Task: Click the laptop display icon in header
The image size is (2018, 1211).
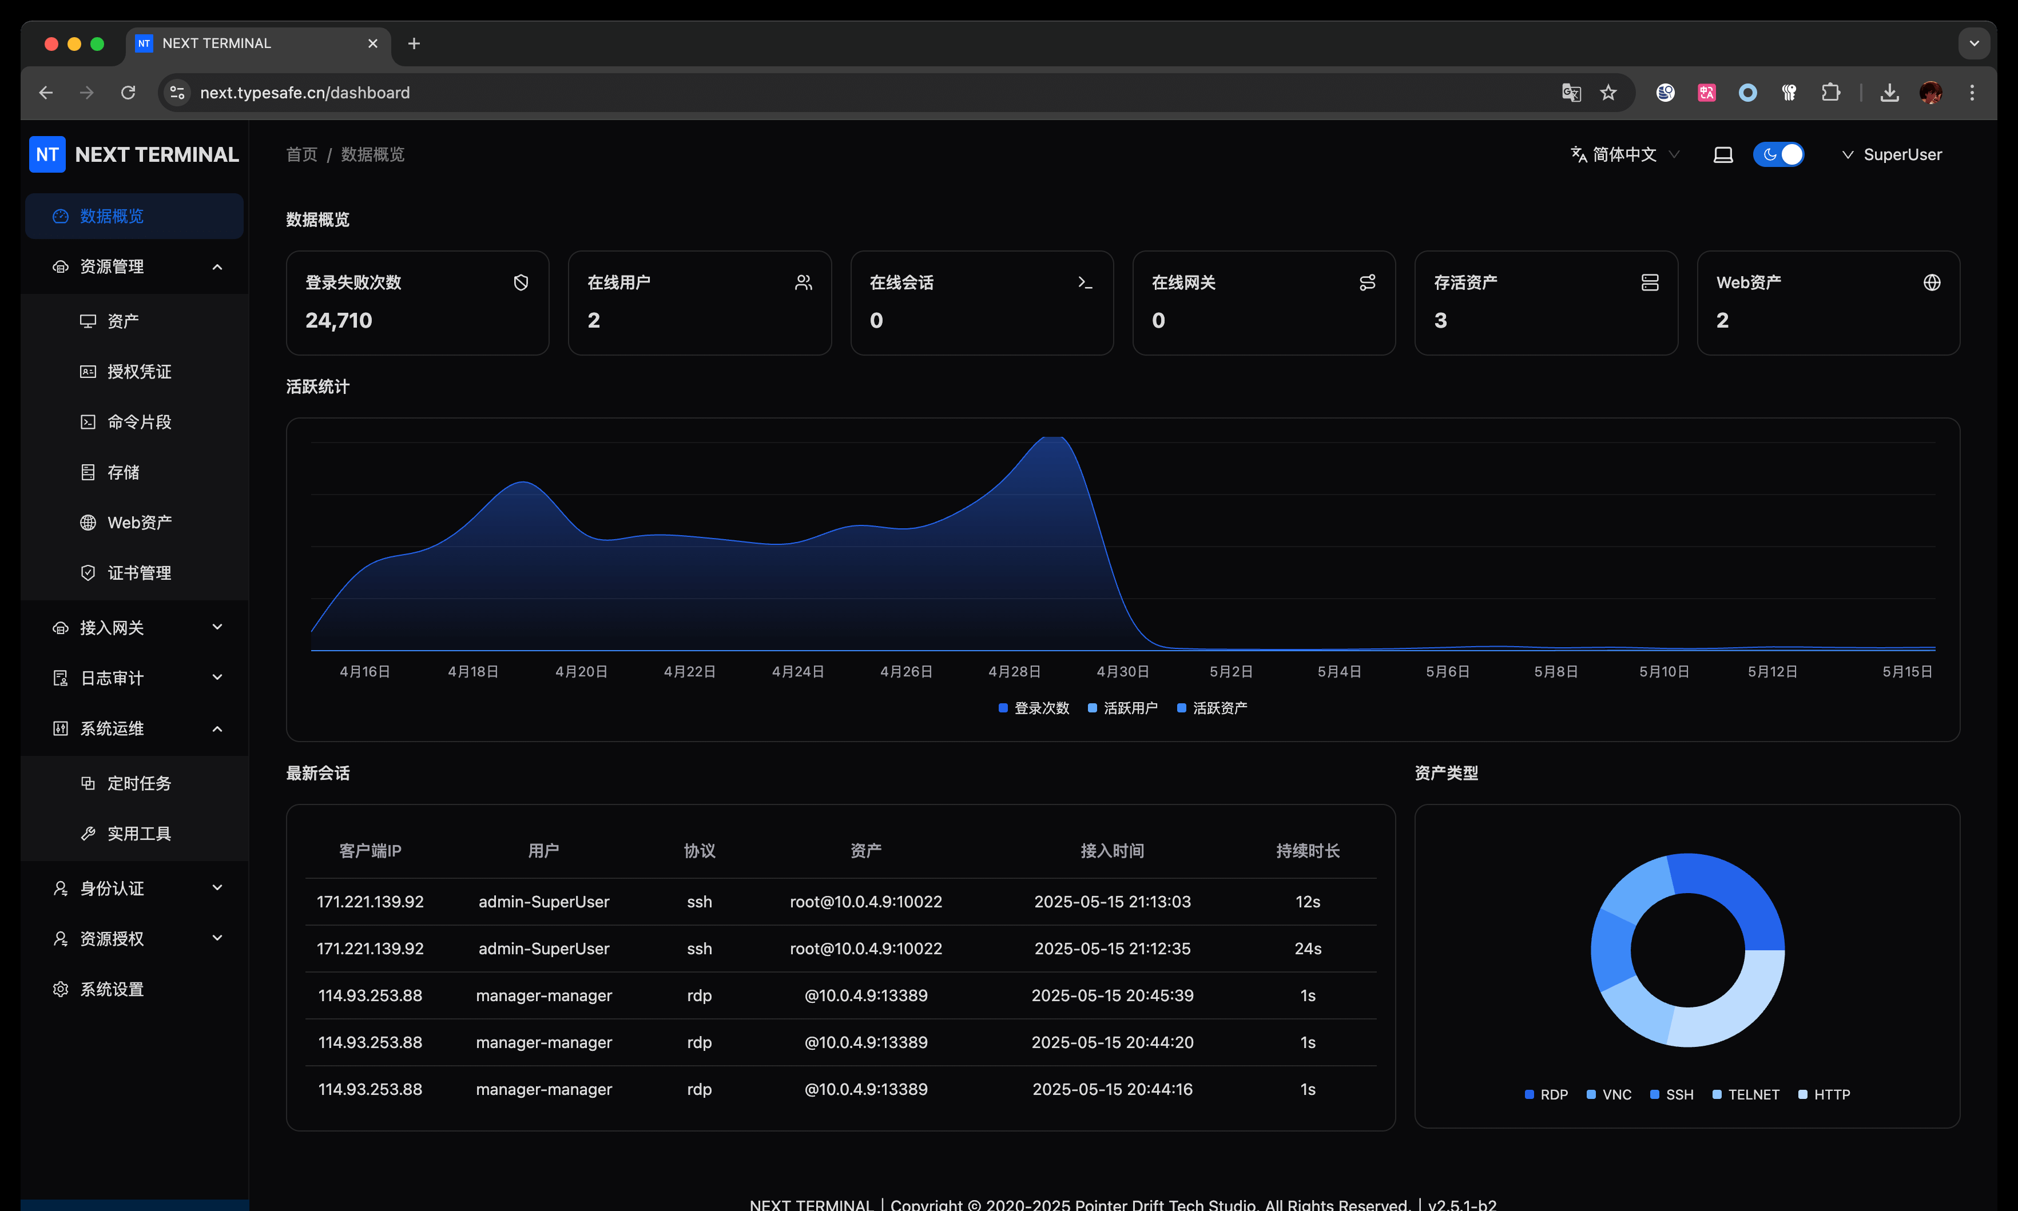Action: (1723, 154)
